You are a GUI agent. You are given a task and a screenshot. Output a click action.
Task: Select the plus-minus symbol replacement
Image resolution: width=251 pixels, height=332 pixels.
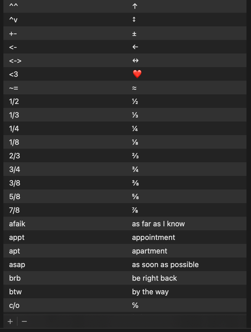point(134,33)
